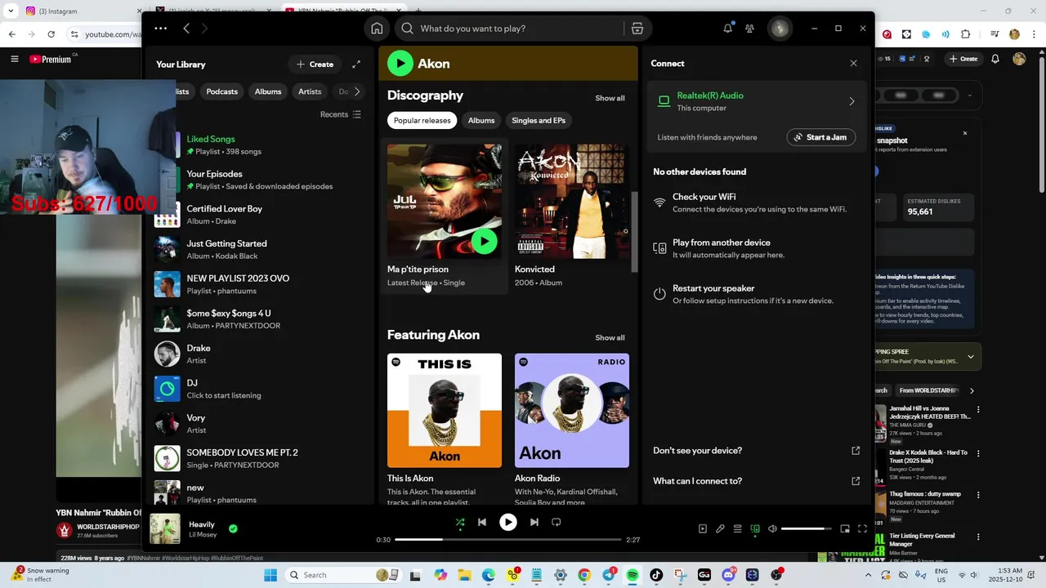Seek within the song progress bar

[x=508, y=540]
